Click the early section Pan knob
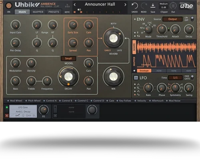Image resolution: width=200 pixels, height=160 pixels. coord(88,43)
